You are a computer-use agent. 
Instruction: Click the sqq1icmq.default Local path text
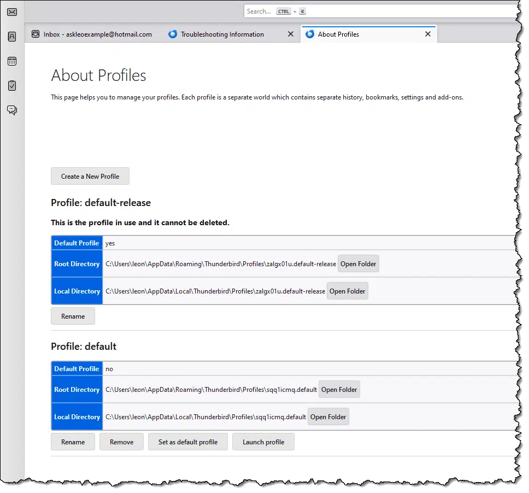[x=206, y=416]
